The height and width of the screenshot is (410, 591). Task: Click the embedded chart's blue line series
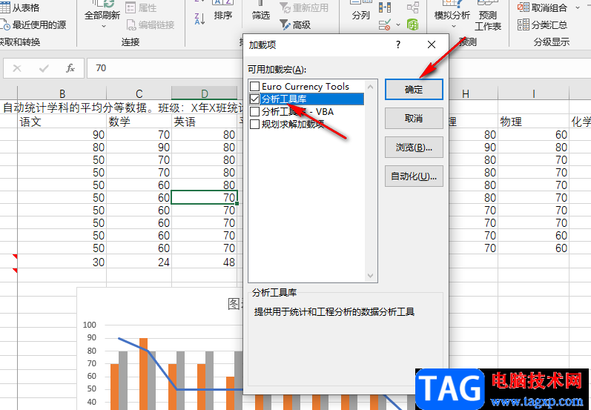pyautogui.click(x=162, y=370)
